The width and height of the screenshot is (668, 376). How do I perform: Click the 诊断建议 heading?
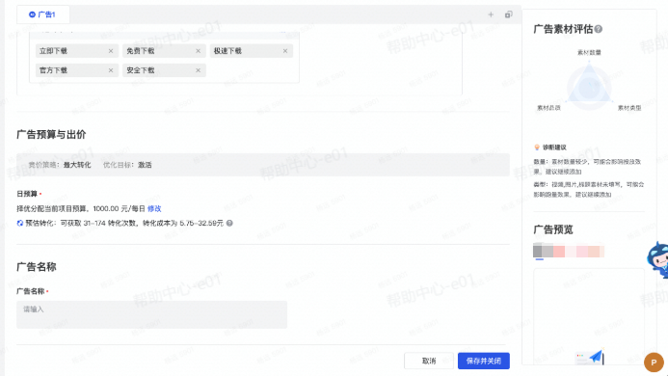coord(554,148)
